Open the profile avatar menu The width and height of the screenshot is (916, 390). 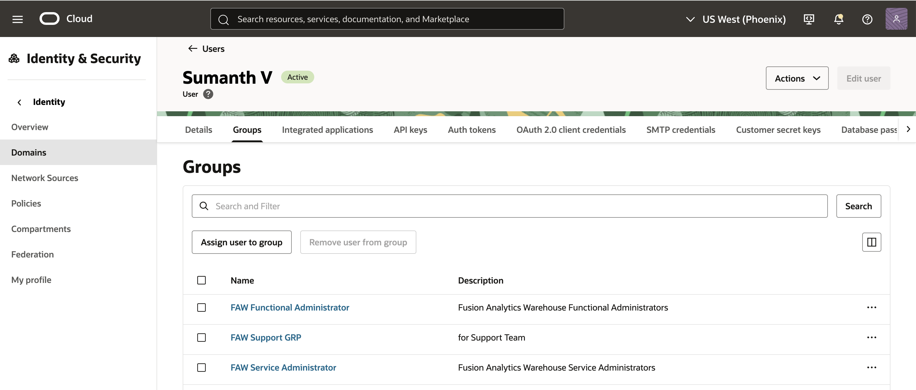point(896,19)
